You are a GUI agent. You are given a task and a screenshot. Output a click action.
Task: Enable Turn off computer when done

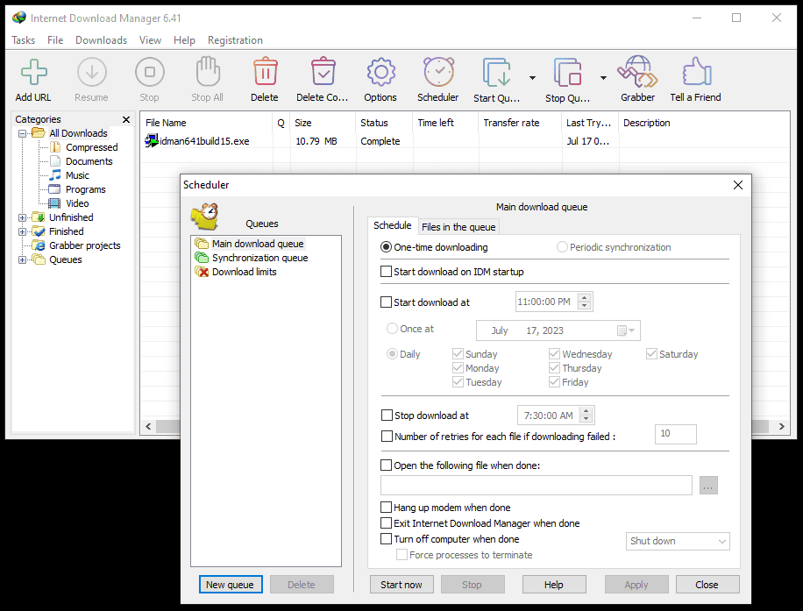[x=386, y=539]
